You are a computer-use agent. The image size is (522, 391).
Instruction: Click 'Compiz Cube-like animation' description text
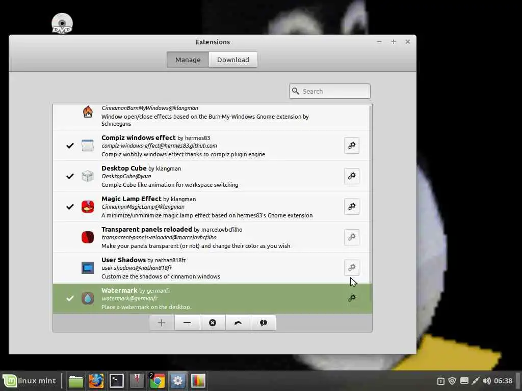coord(170,185)
